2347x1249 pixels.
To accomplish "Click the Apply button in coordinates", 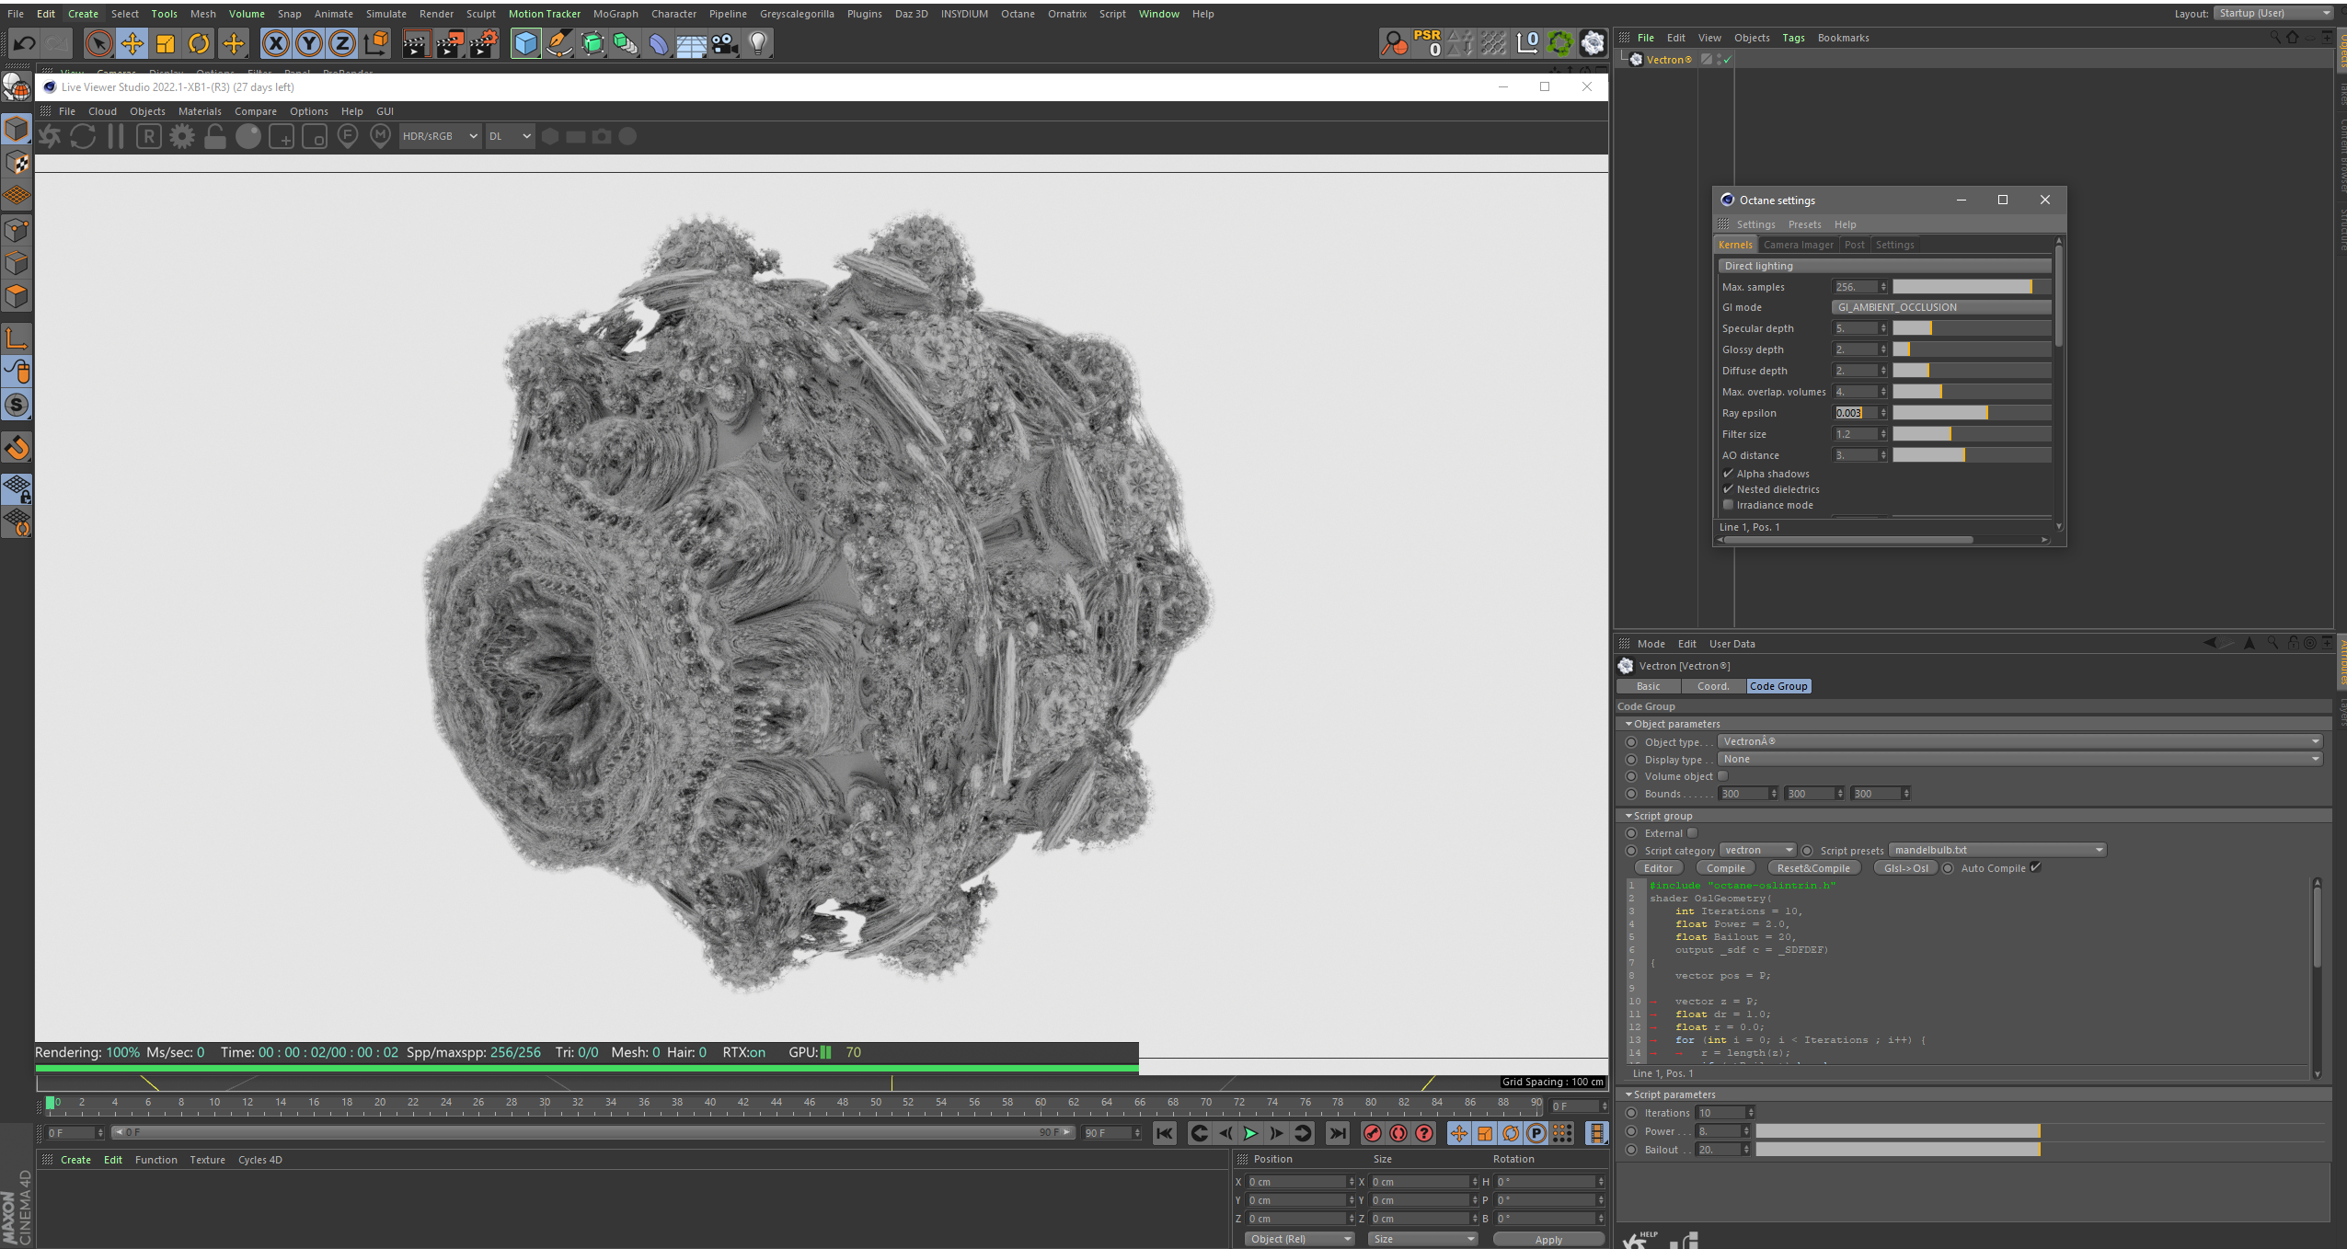I will [x=1548, y=1239].
